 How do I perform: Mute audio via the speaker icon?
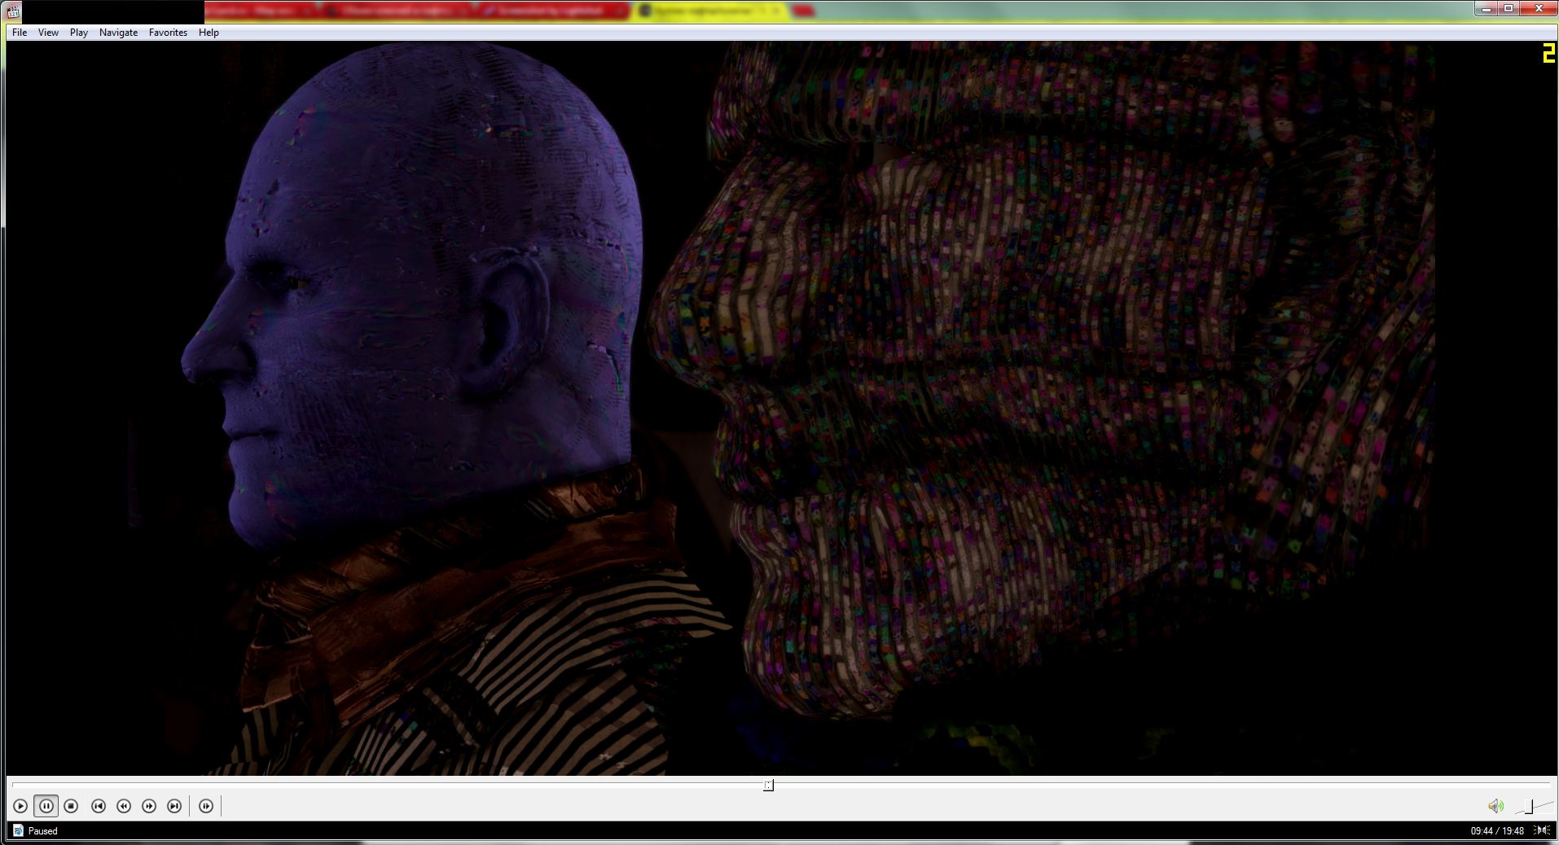point(1495,806)
